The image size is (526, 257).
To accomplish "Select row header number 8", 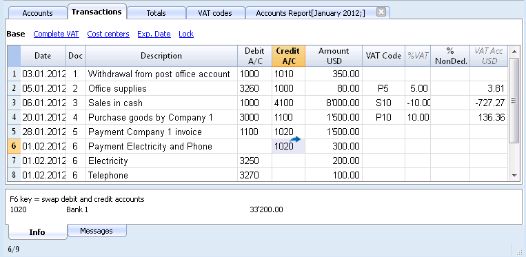I will pyautogui.click(x=14, y=175).
